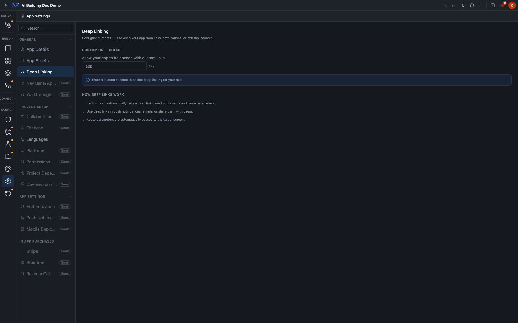Click the custom URL scheme input field
Image resolution: width=518 pixels, height=323 pixels.
pos(114,66)
